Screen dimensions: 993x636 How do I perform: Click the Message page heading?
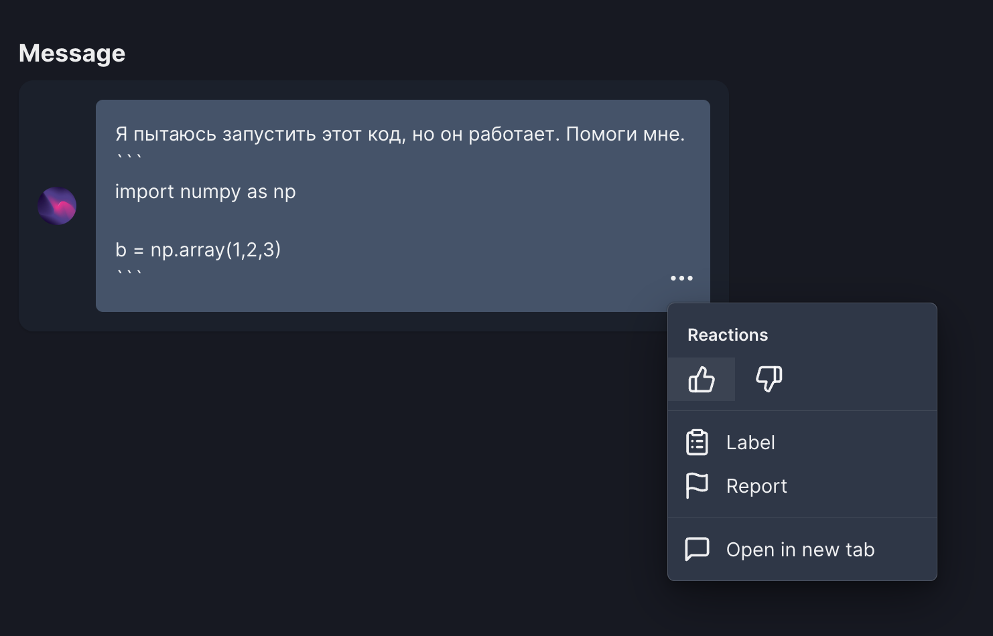pyautogui.click(x=72, y=53)
